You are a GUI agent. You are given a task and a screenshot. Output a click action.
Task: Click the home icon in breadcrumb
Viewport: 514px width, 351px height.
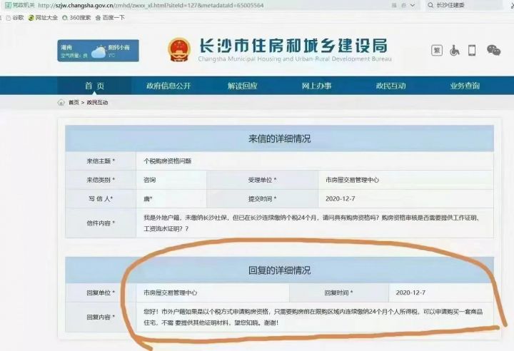point(61,103)
